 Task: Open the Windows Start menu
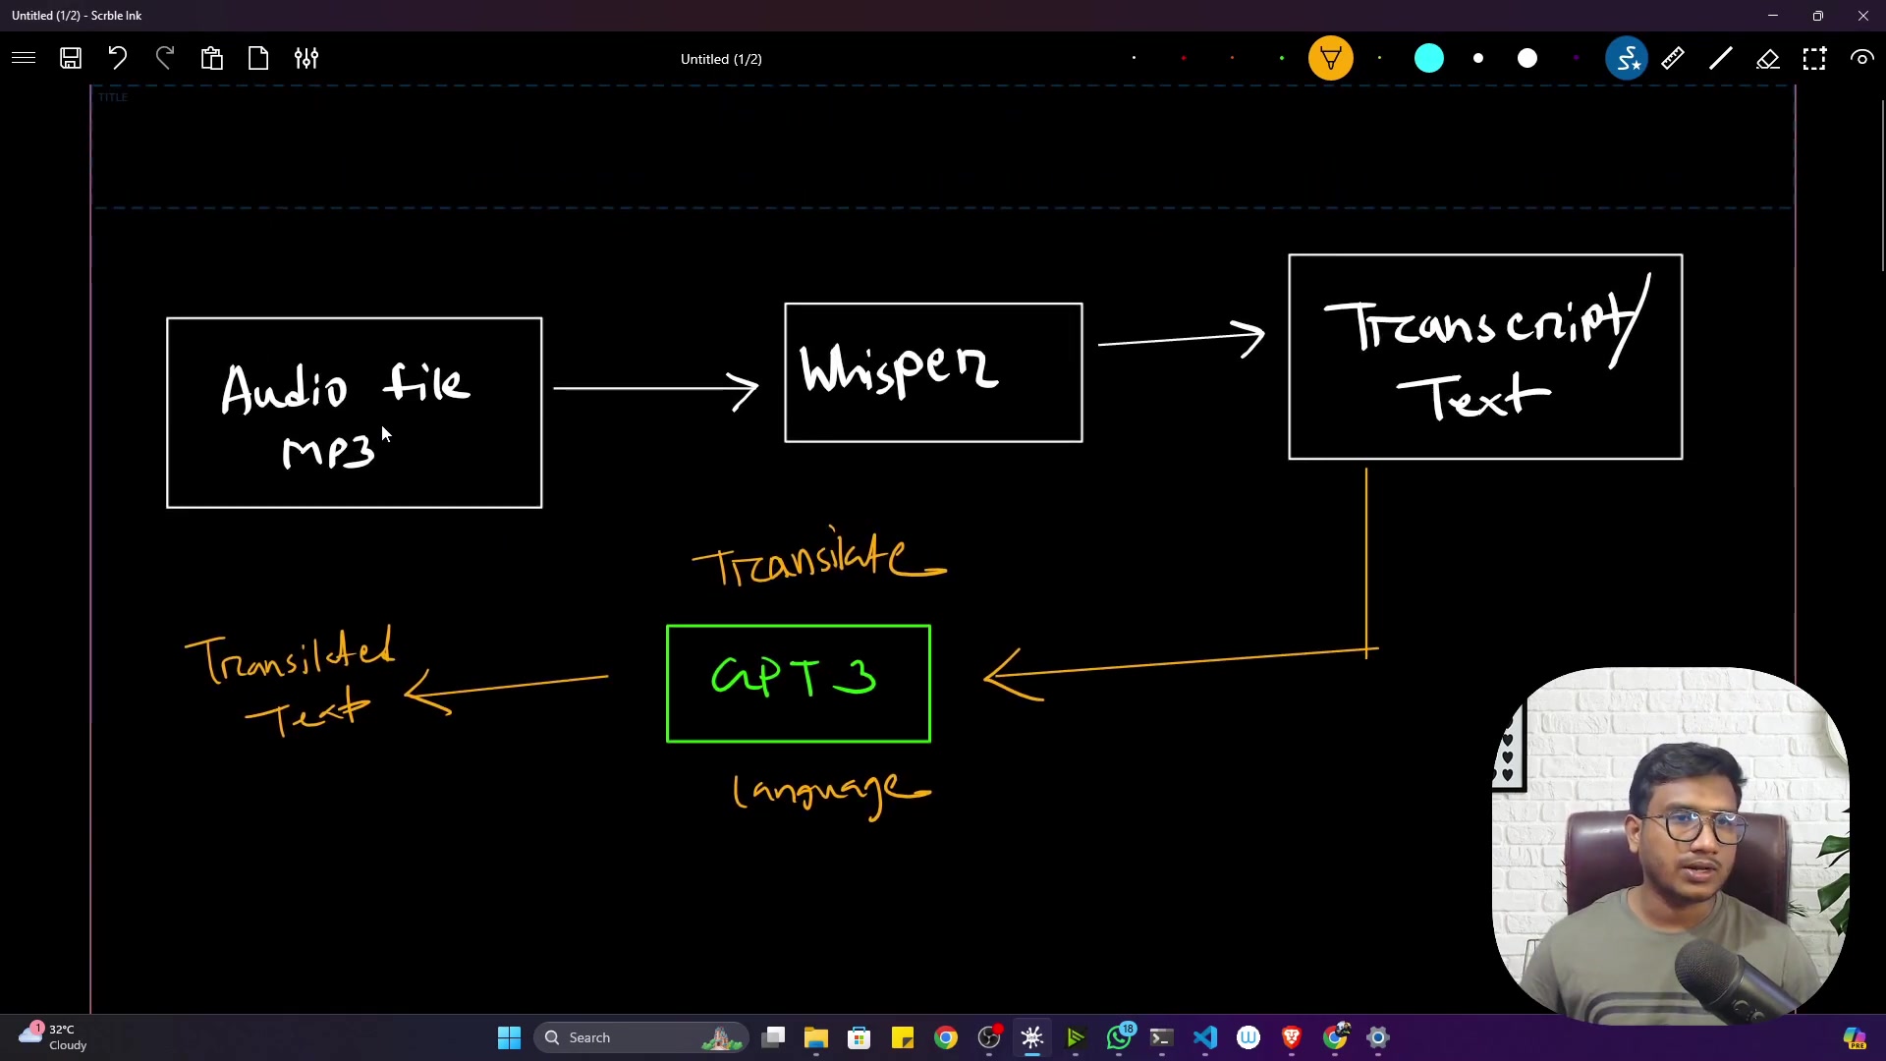point(509,1037)
